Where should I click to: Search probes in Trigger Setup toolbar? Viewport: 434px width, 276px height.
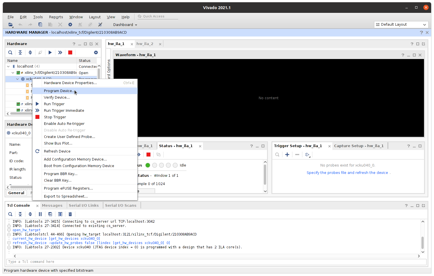tap(277, 155)
